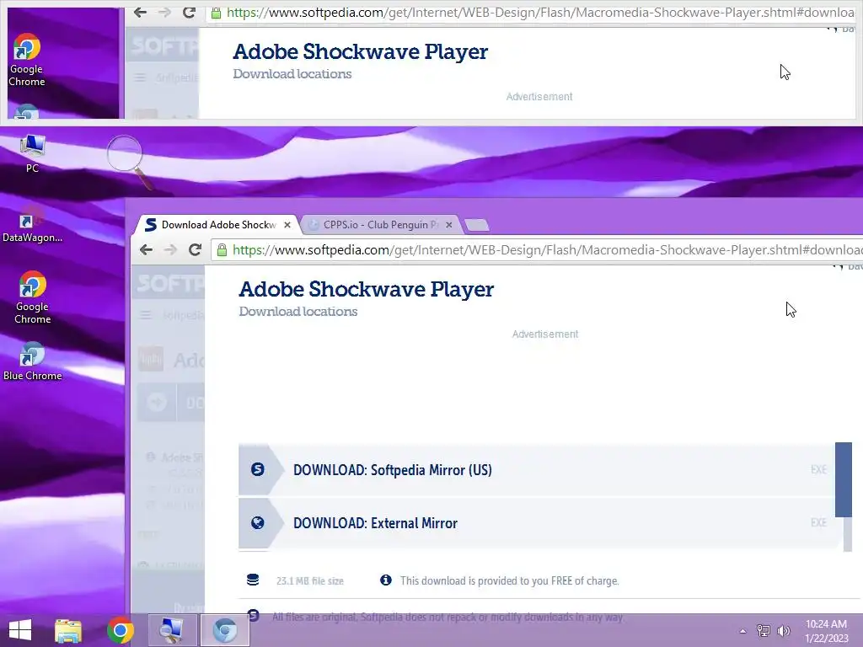Click the green padlock in the address bar
Image resolution: width=863 pixels, height=647 pixels.
[x=222, y=250]
